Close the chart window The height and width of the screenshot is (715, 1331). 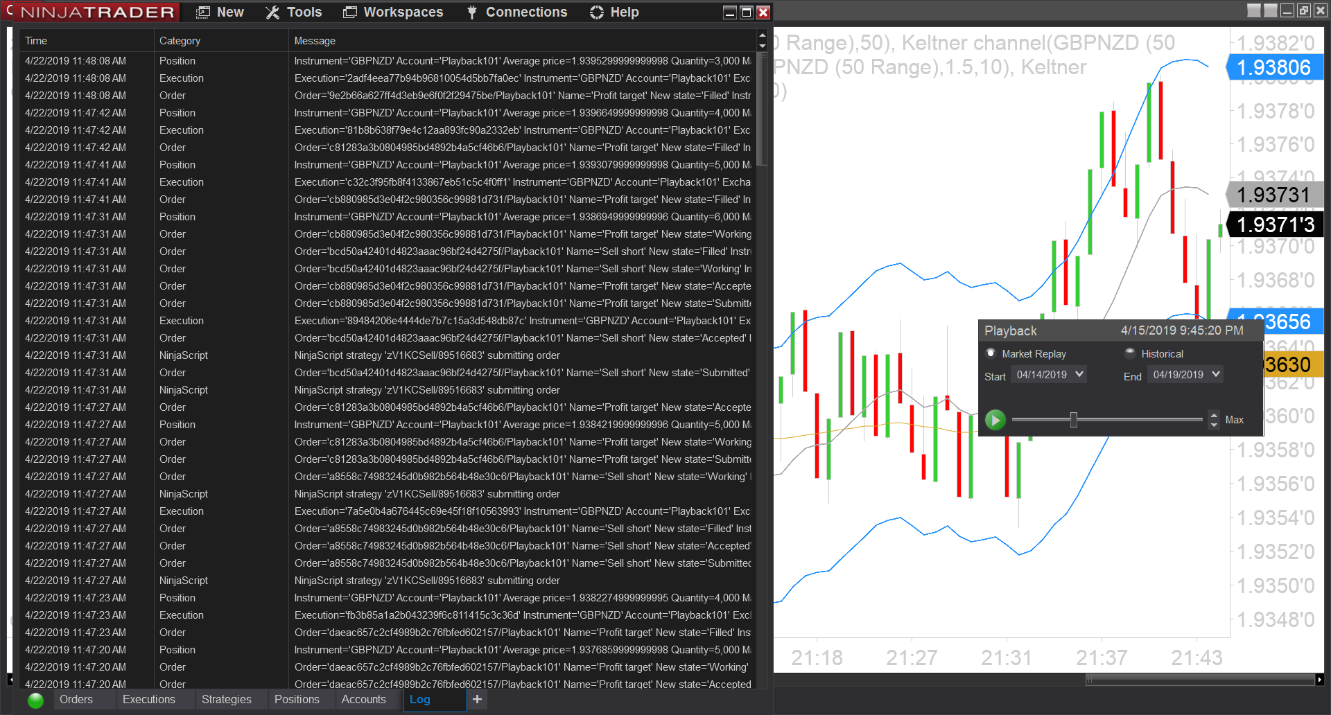pos(1321,10)
